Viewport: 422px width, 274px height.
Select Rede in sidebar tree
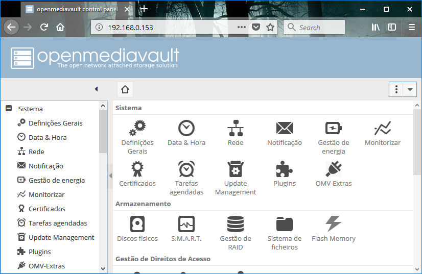(36, 152)
